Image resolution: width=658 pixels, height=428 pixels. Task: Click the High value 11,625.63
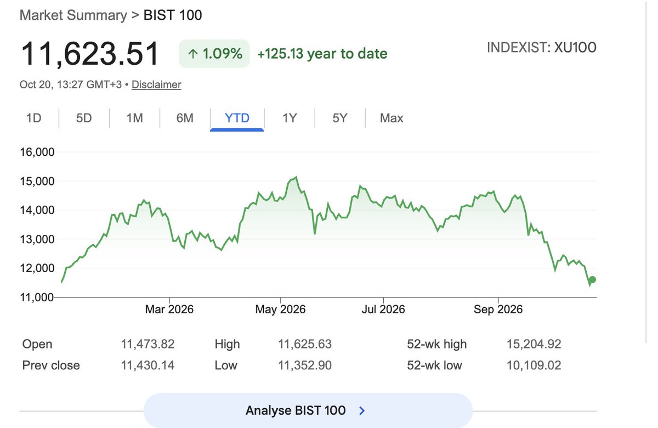305,344
